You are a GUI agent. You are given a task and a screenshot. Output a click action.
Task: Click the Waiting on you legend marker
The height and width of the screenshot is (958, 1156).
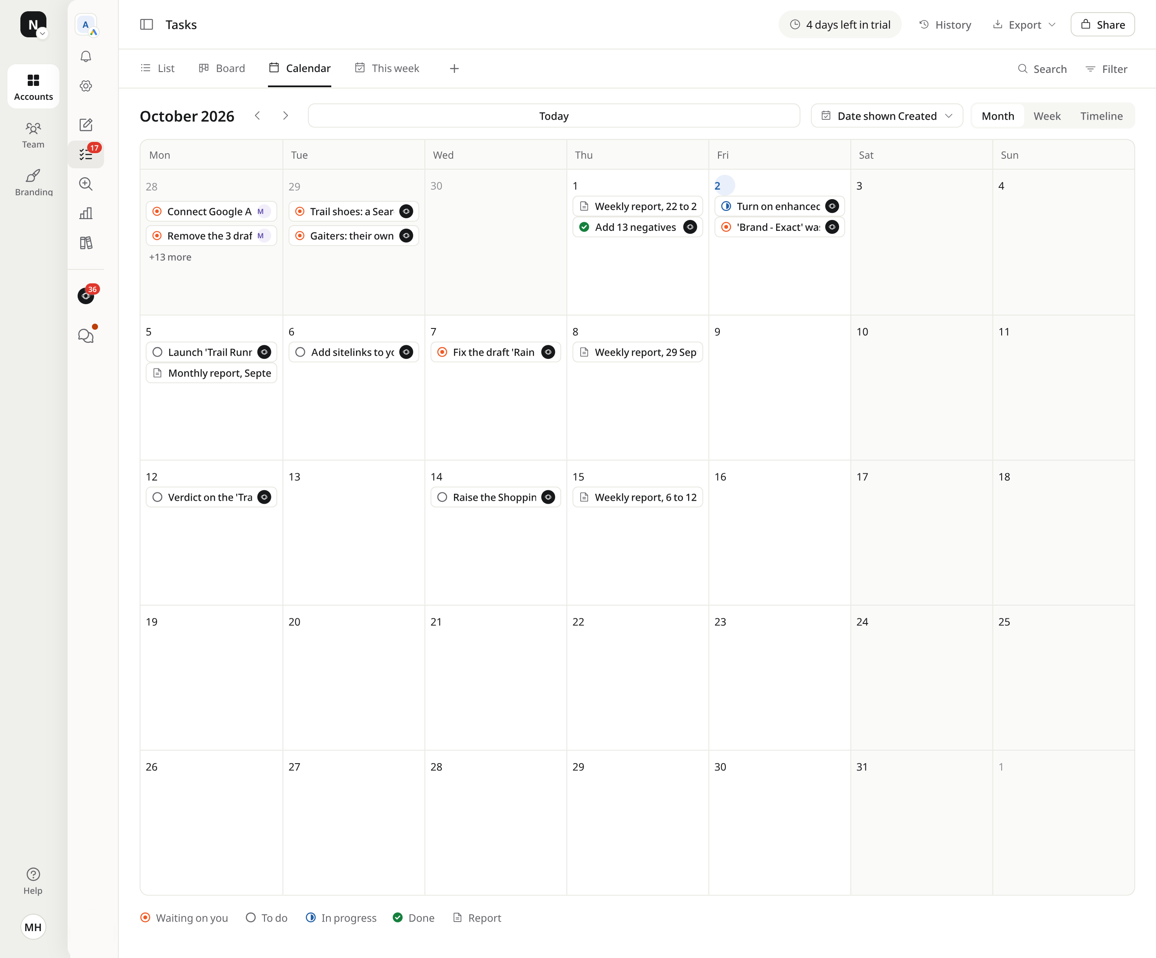(145, 917)
